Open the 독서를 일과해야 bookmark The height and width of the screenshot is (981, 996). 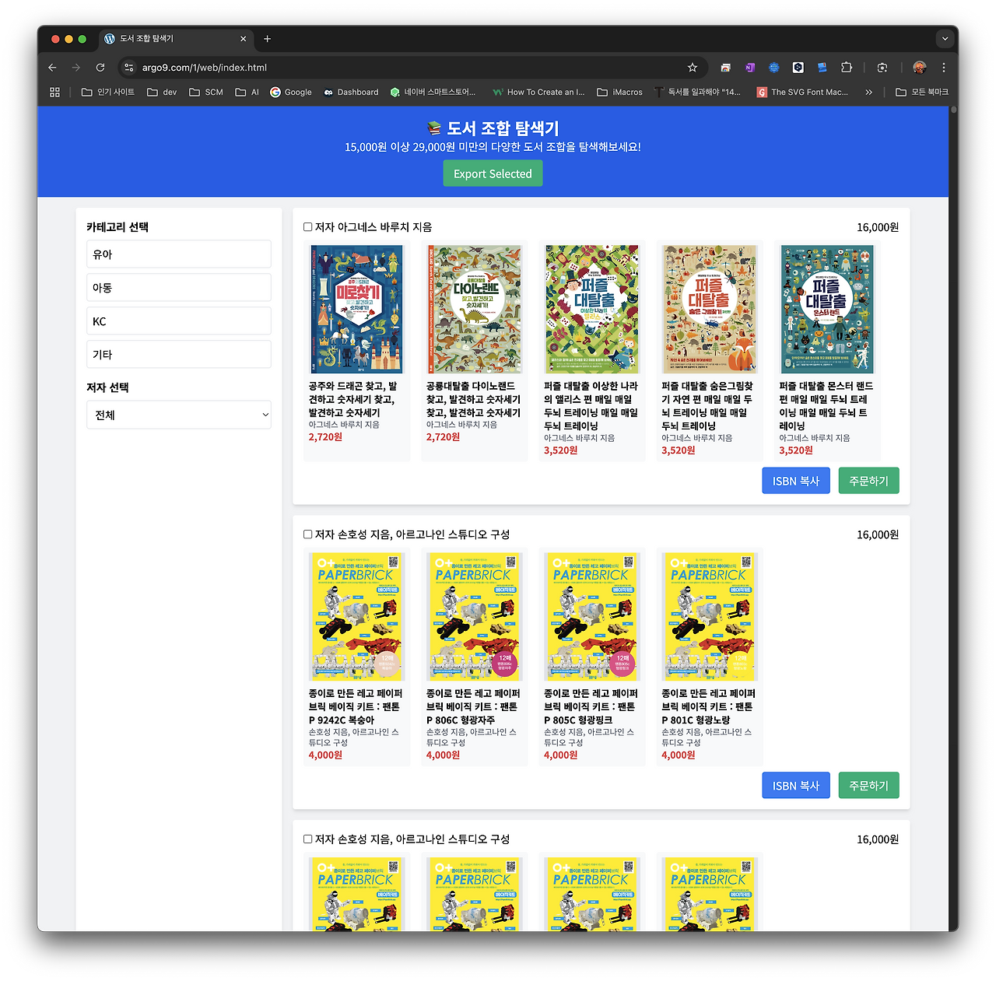[x=698, y=92]
